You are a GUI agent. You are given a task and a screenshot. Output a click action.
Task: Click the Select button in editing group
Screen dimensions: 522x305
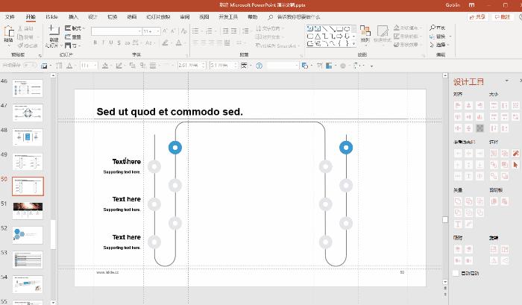441,44
